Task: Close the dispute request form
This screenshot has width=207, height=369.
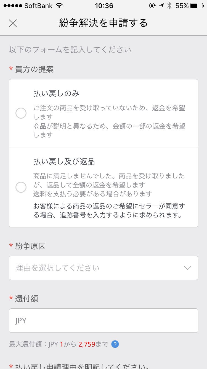Action: point(13,24)
